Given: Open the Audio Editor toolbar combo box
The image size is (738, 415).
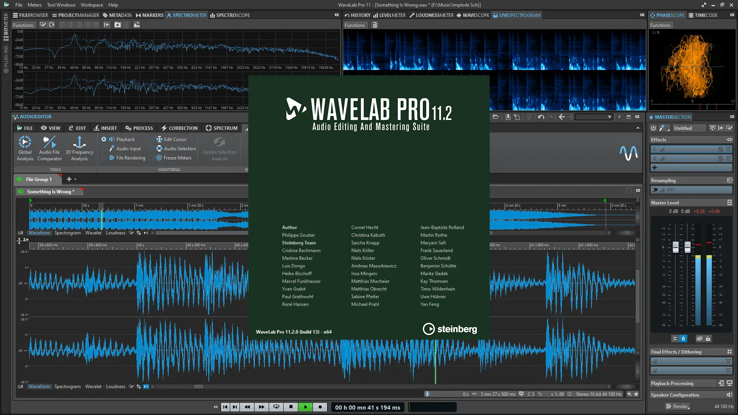Looking at the screenshot, I should (593, 117).
